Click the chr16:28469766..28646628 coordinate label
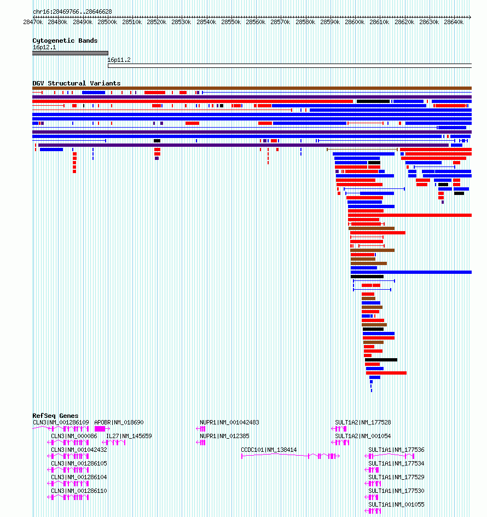The height and width of the screenshot is (517, 487). (72, 12)
